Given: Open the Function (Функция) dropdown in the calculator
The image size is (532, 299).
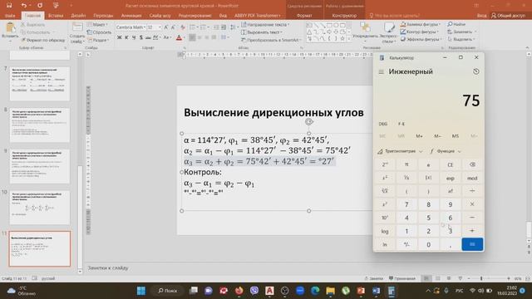Looking at the screenshot, I should [446, 151].
